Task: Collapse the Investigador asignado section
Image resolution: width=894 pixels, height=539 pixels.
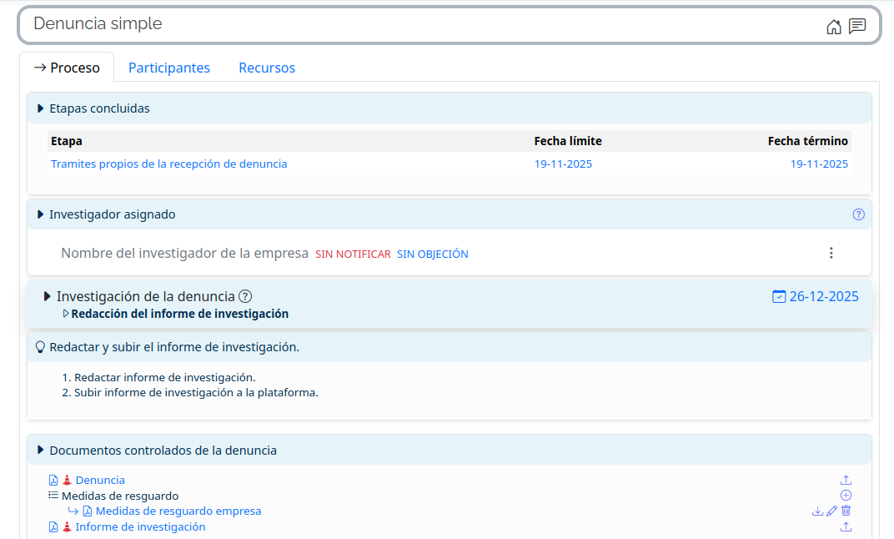Action: (x=41, y=214)
